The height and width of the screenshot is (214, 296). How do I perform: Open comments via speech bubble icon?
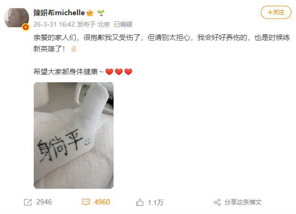pyautogui.click(x=86, y=202)
